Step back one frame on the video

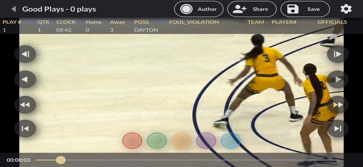[x=25, y=54]
